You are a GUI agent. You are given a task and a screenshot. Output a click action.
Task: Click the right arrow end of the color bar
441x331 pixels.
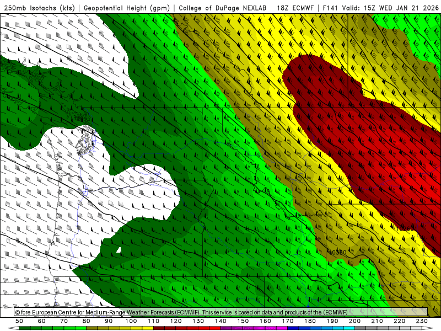click(428, 328)
